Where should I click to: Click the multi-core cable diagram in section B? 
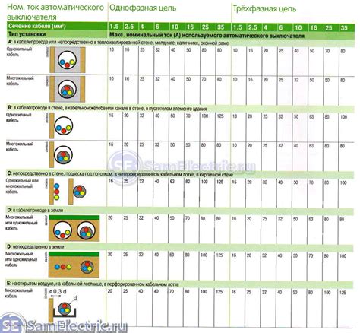62,154
